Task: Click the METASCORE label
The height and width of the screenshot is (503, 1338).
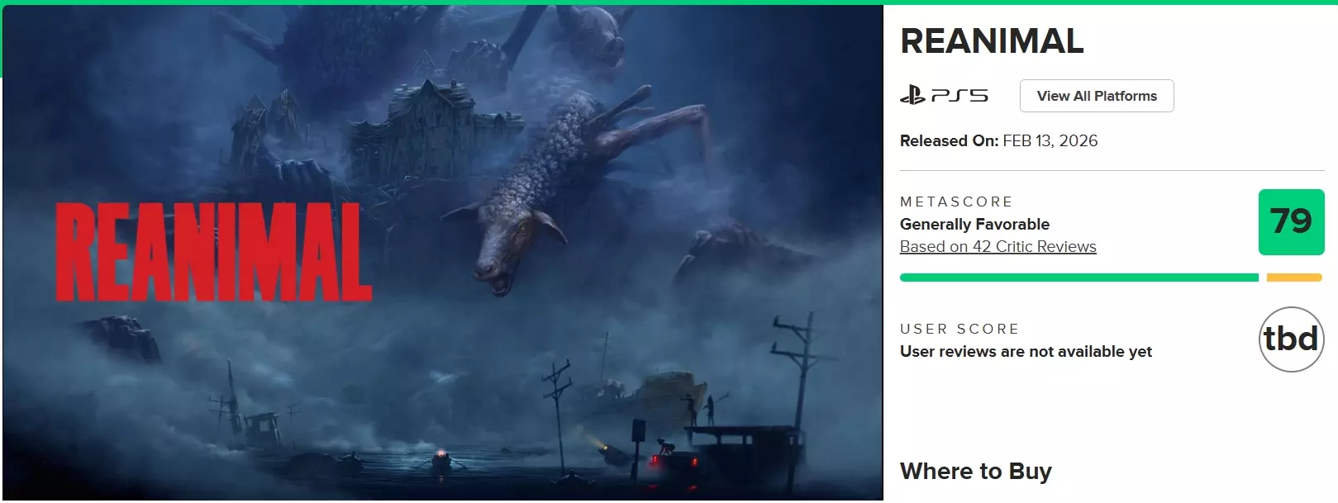Action: click(956, 202)
